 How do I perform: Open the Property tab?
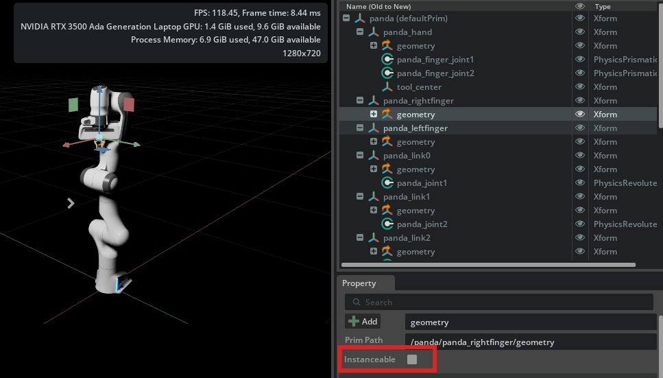[x=359, y=283]
